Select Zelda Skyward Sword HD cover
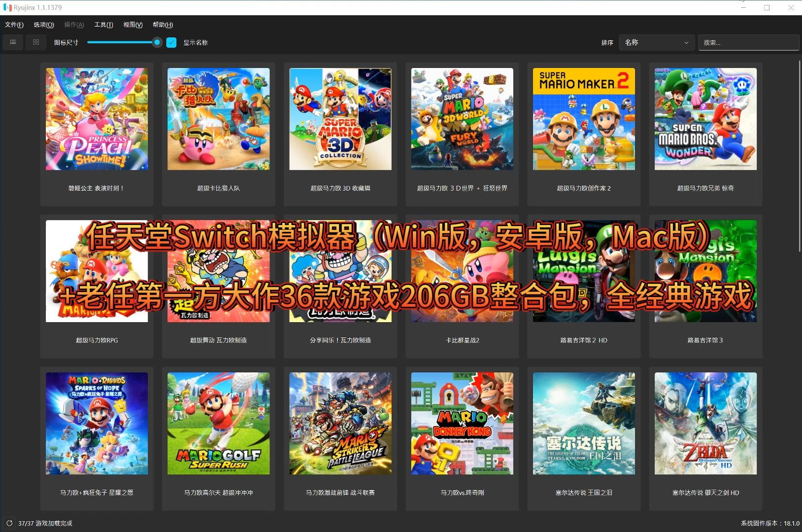The width and height of the screenshot is (802, 532). 705,423
